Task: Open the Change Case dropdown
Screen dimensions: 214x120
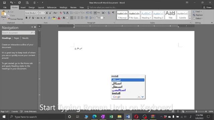Action: tap(55, 13)
